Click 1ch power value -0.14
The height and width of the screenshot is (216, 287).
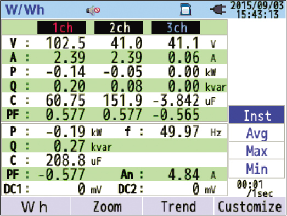point(66,71)
